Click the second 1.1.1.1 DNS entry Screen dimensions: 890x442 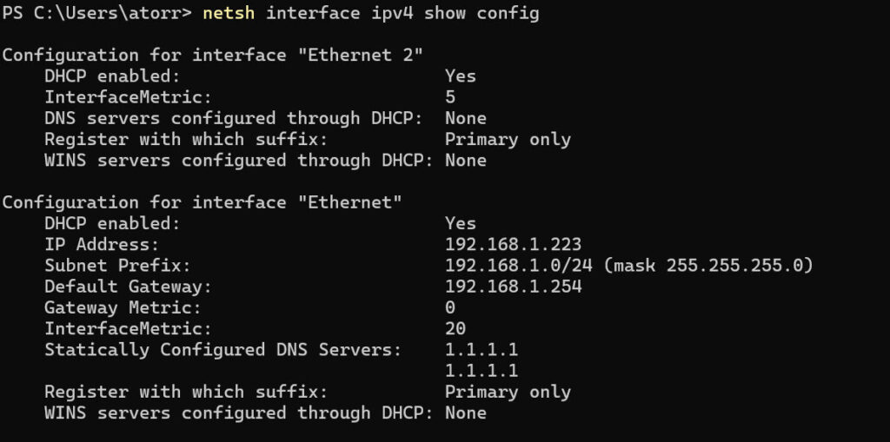click(x=482, y=371)
